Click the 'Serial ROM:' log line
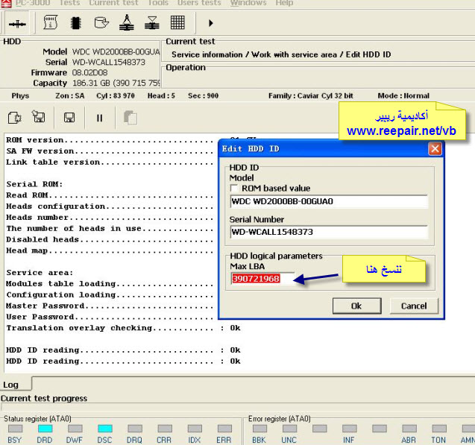Viewport: 475px width, 445px height. pyautogui.click(x=34, y=184)
